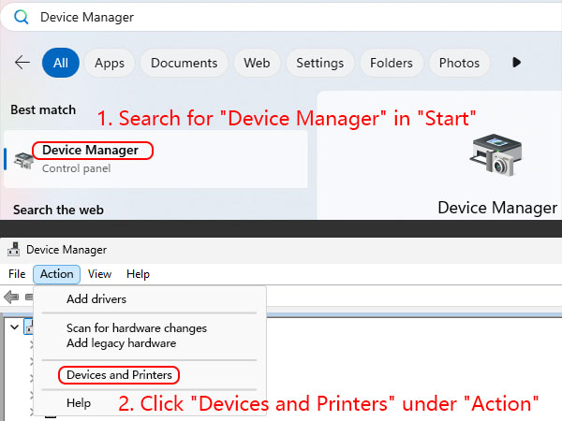Select the All search filter
562x421 pixels.
click(61, 63)
